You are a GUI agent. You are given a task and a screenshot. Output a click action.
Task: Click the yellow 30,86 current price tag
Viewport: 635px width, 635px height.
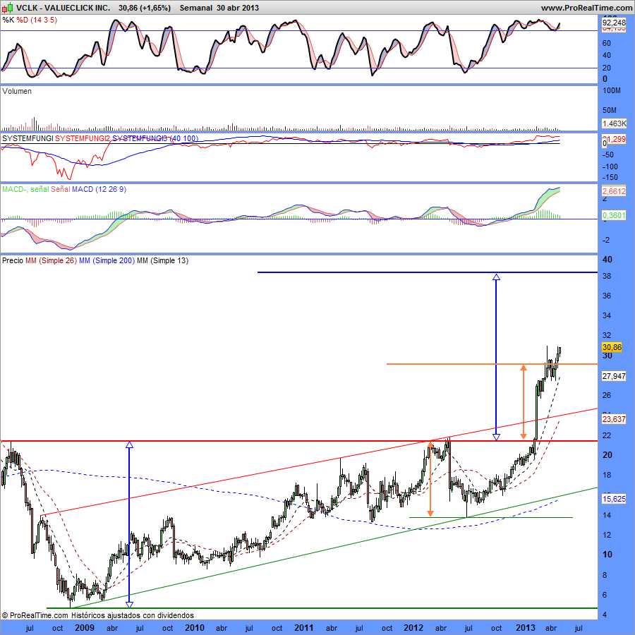(612, 347)
